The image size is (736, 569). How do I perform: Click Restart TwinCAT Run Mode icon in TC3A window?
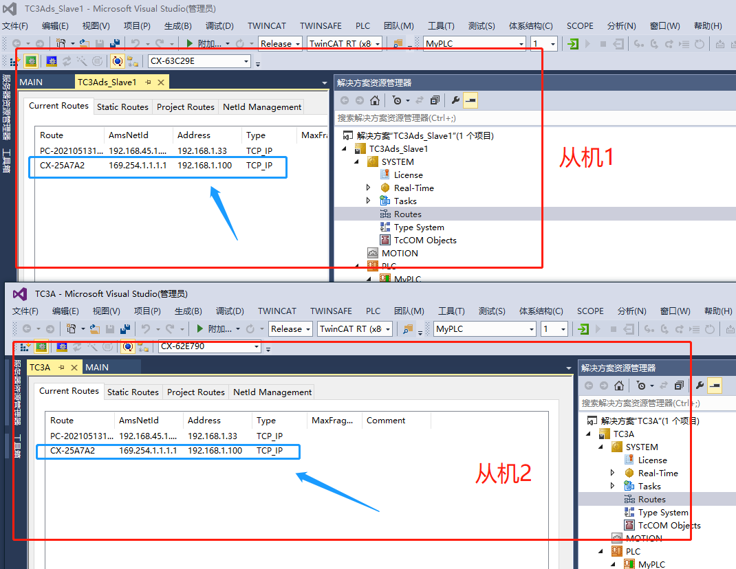41,346
